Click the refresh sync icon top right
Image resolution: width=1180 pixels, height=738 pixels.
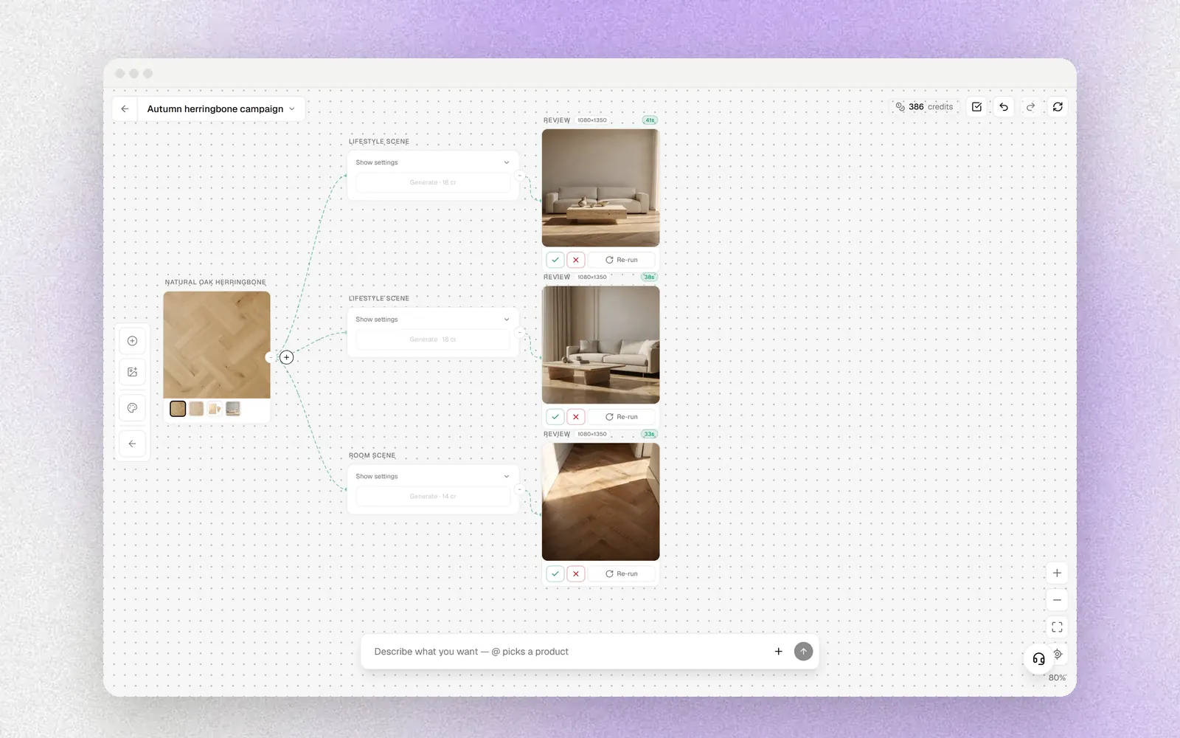click(1058, 107)
